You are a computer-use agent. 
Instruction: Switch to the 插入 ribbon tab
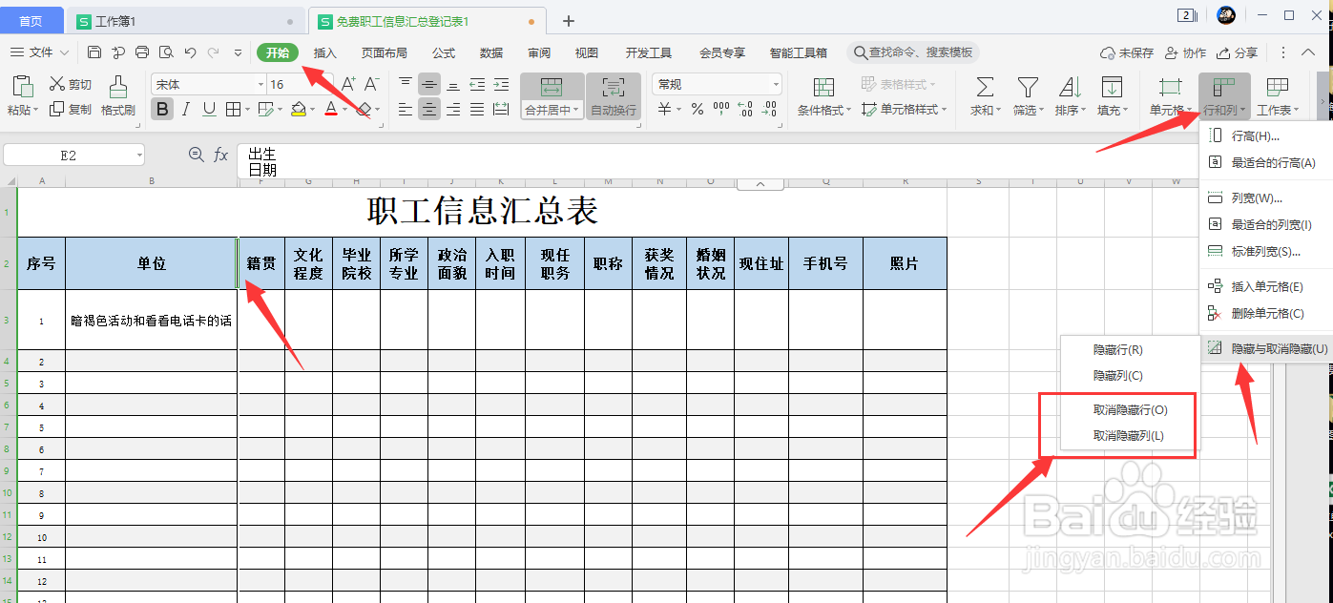click(x=324, y=52)
